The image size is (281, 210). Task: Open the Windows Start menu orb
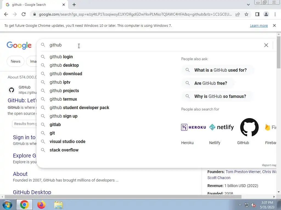coord(7,205)
